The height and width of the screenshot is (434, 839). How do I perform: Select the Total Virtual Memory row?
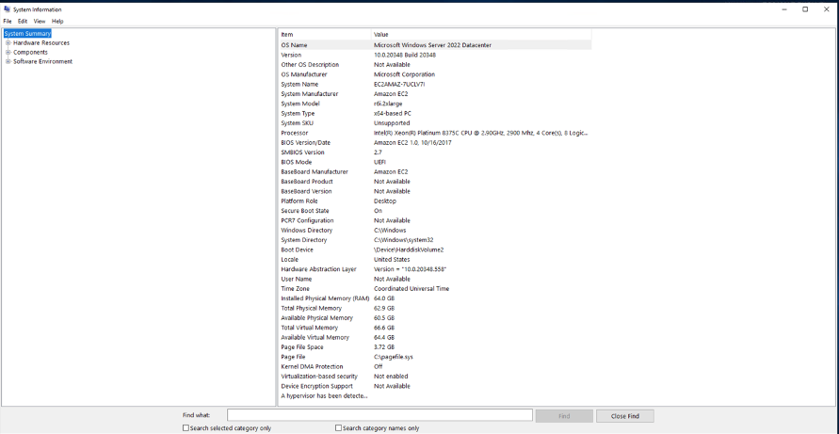tap(435, 328)
